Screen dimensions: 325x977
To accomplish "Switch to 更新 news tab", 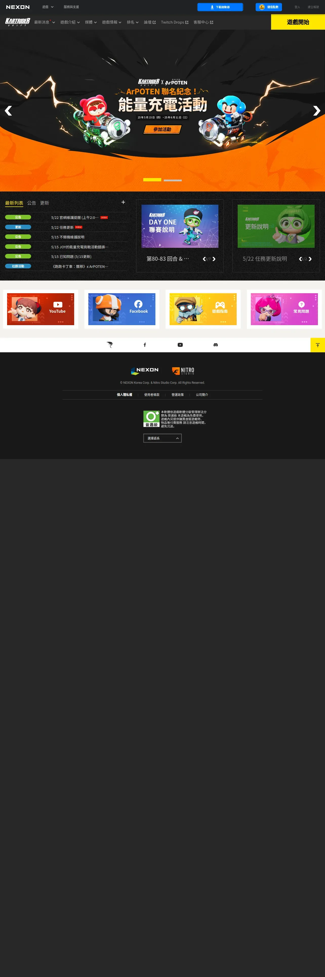I will point(45,203).
